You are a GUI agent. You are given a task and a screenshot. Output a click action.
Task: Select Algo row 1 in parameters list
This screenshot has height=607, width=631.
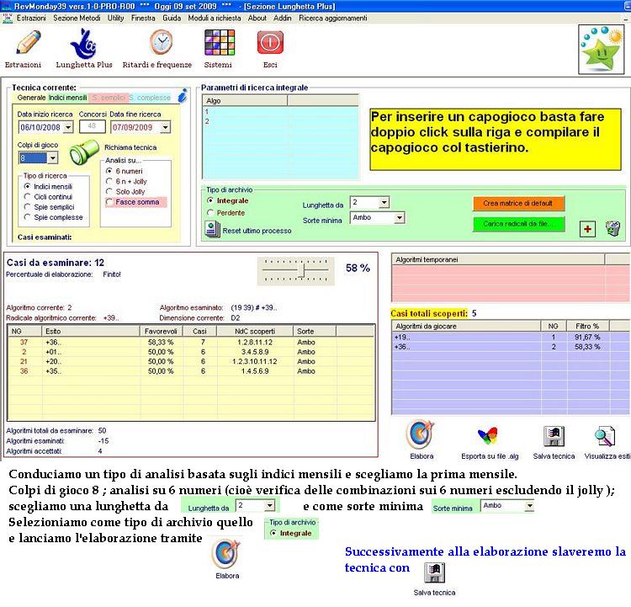280,112
